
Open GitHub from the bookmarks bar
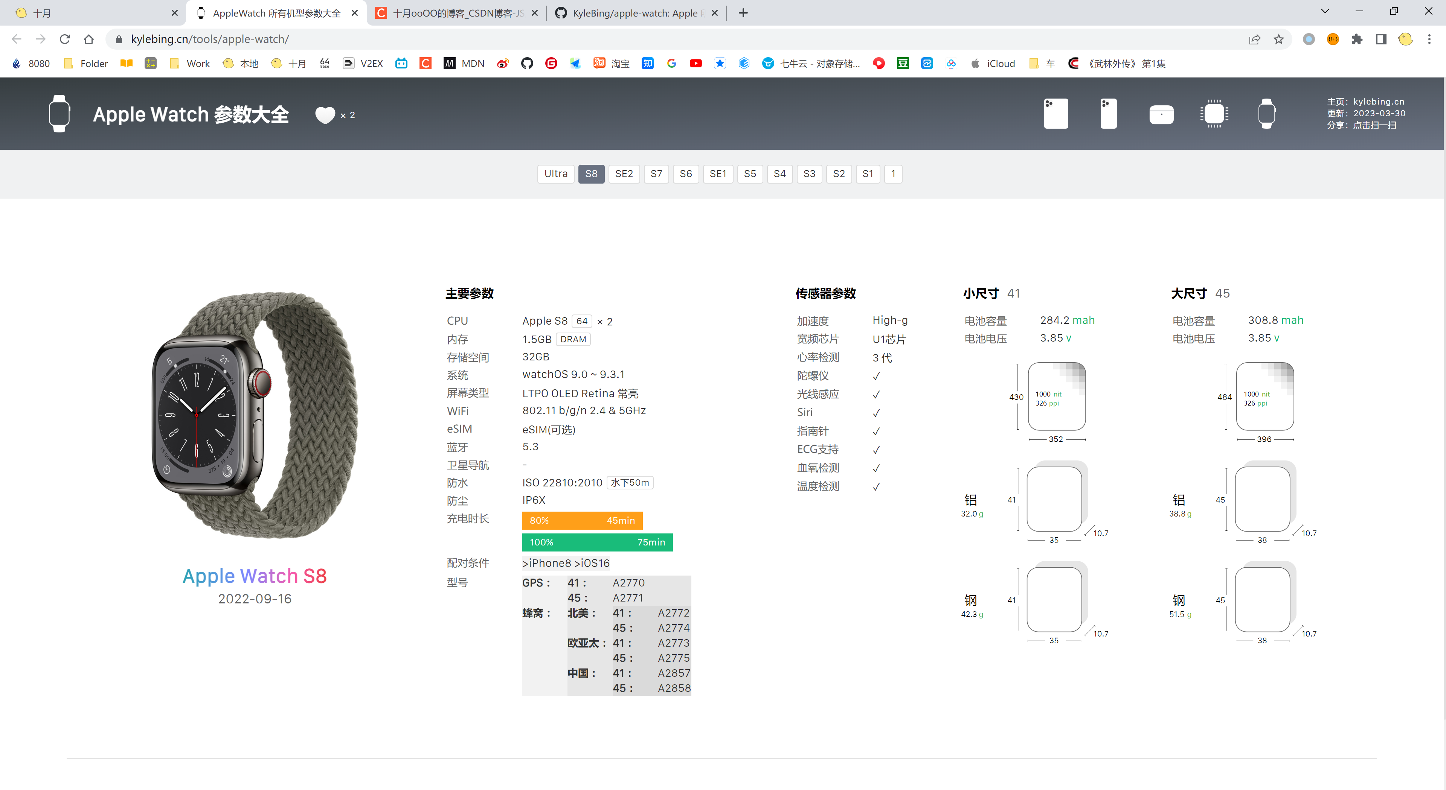coord(526,63)
